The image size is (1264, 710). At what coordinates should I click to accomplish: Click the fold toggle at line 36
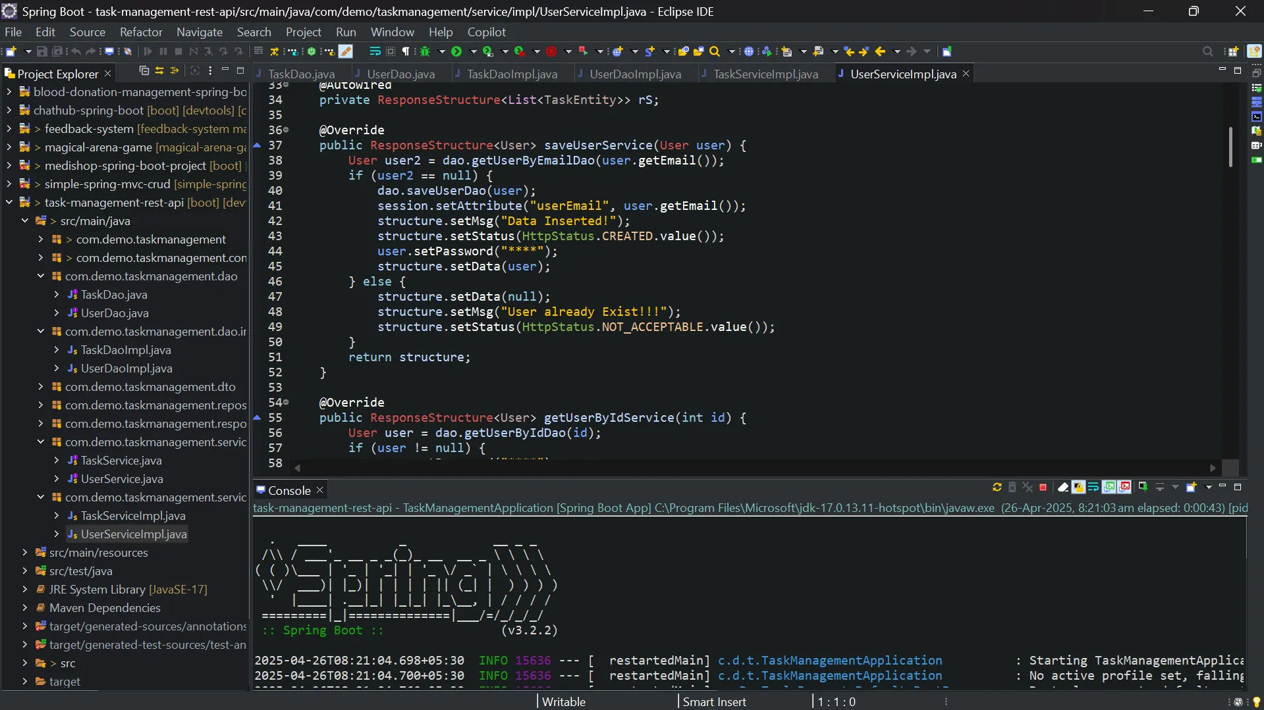tap(286, 130)
